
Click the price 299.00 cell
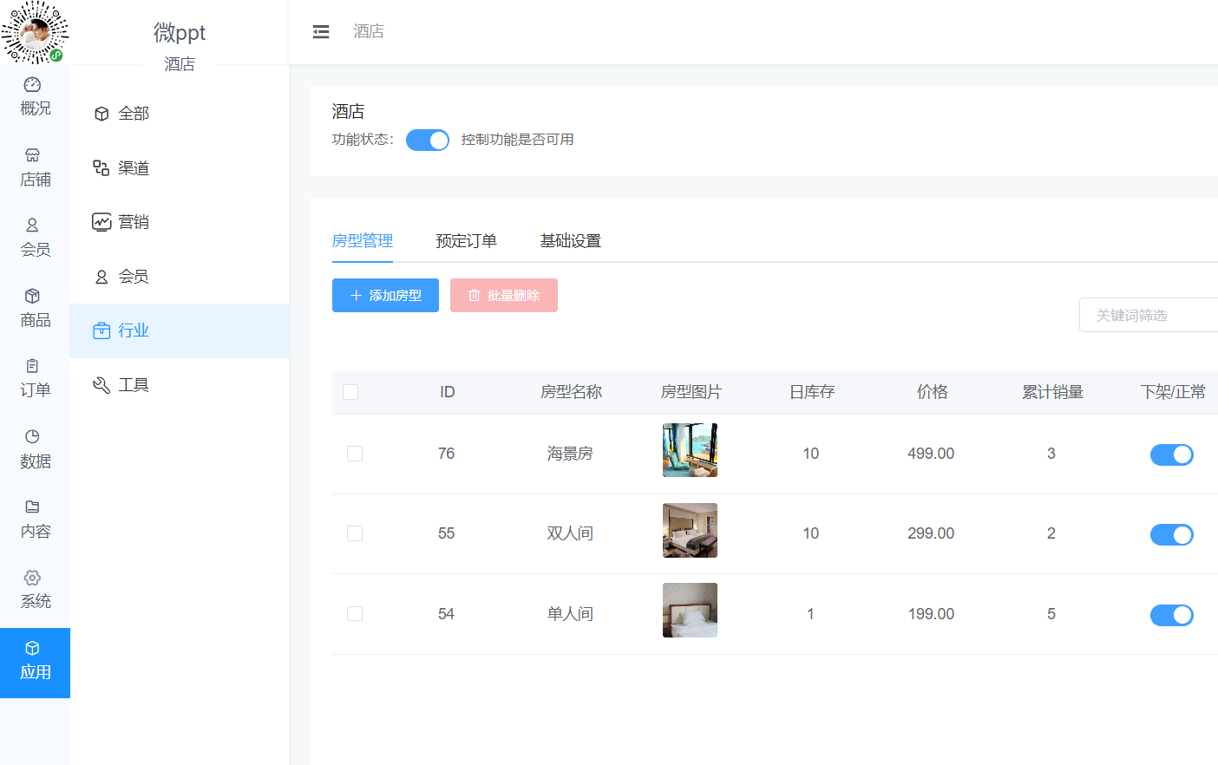click(x=931, y=533)
